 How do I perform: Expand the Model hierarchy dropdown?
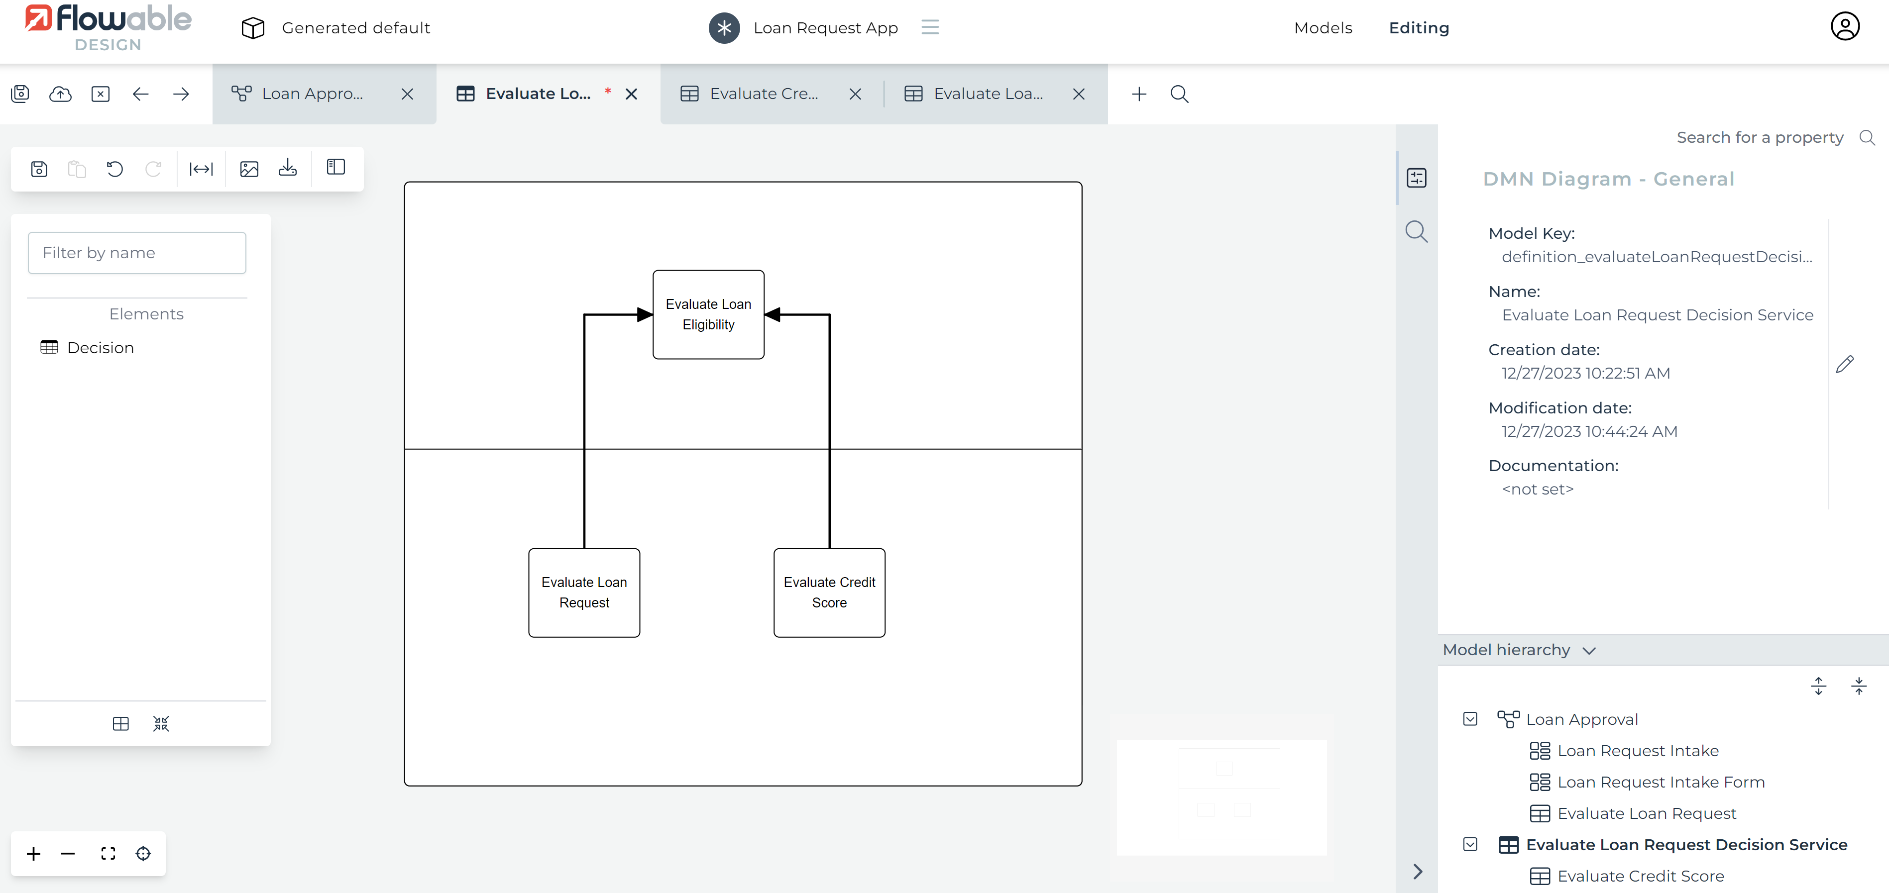click(1589, 650)
